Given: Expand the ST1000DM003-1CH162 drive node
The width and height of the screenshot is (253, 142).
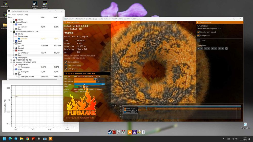Looking at the screenshot, I should point(11,60).
